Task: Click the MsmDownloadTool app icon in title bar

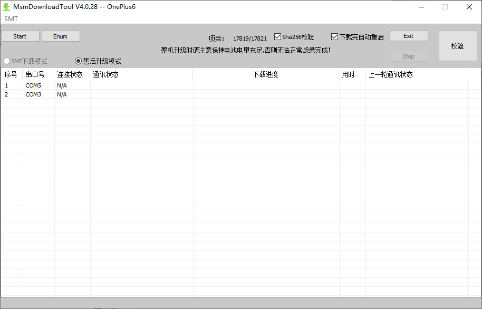Action: click(6, 7)
